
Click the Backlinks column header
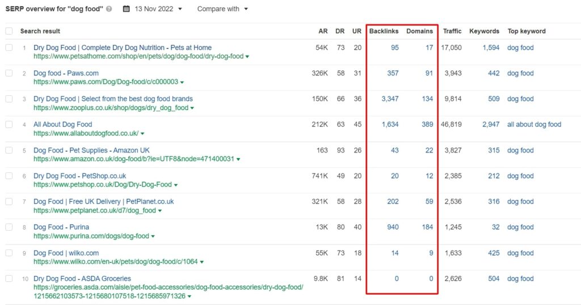click(384, 31)
